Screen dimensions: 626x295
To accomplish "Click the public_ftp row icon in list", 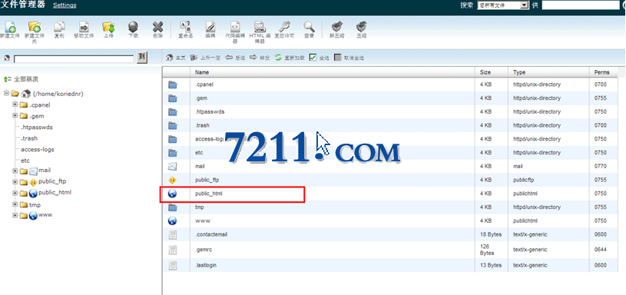I will (173, 180).
